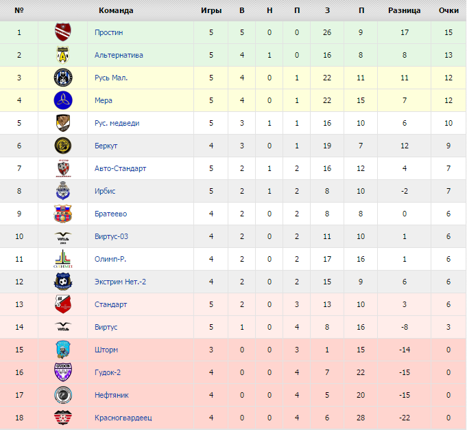The image size is (467, 430).
Task: Click the Шторм team logo
Action: click(63, 350)
